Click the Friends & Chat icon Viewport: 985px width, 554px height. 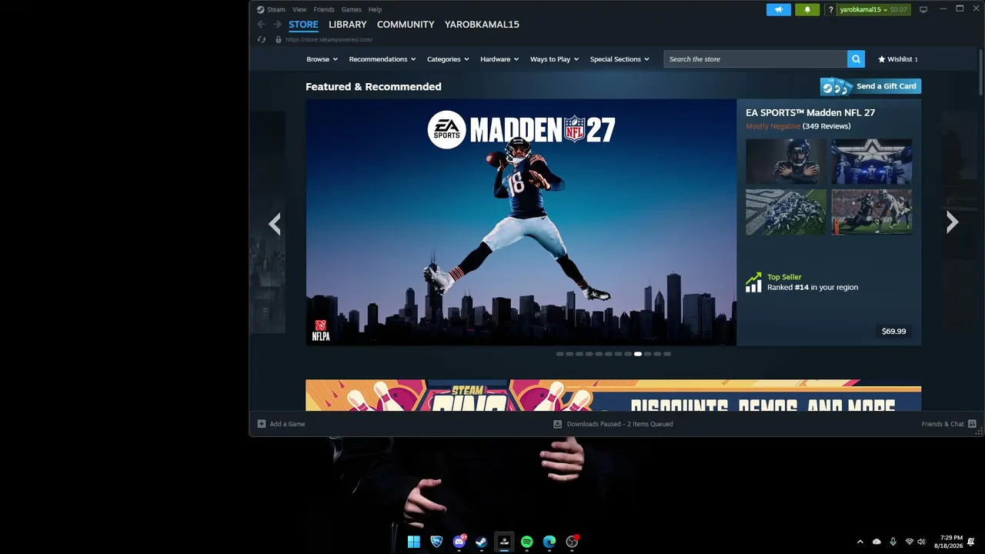click(x=972, y=424)
